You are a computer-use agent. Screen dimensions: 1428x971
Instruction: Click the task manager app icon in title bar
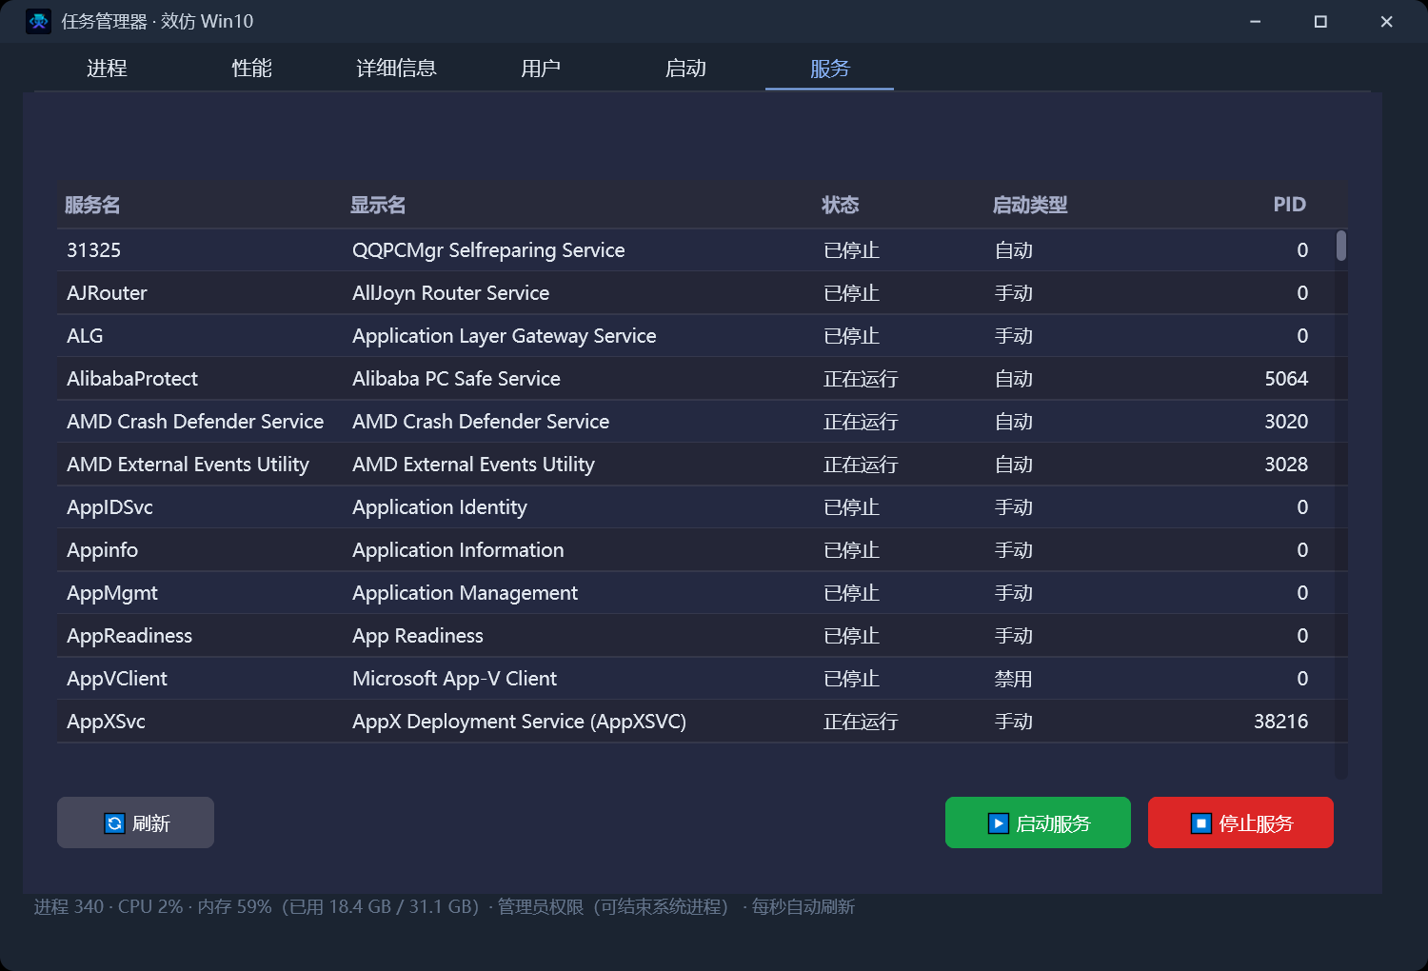[38, 21]
